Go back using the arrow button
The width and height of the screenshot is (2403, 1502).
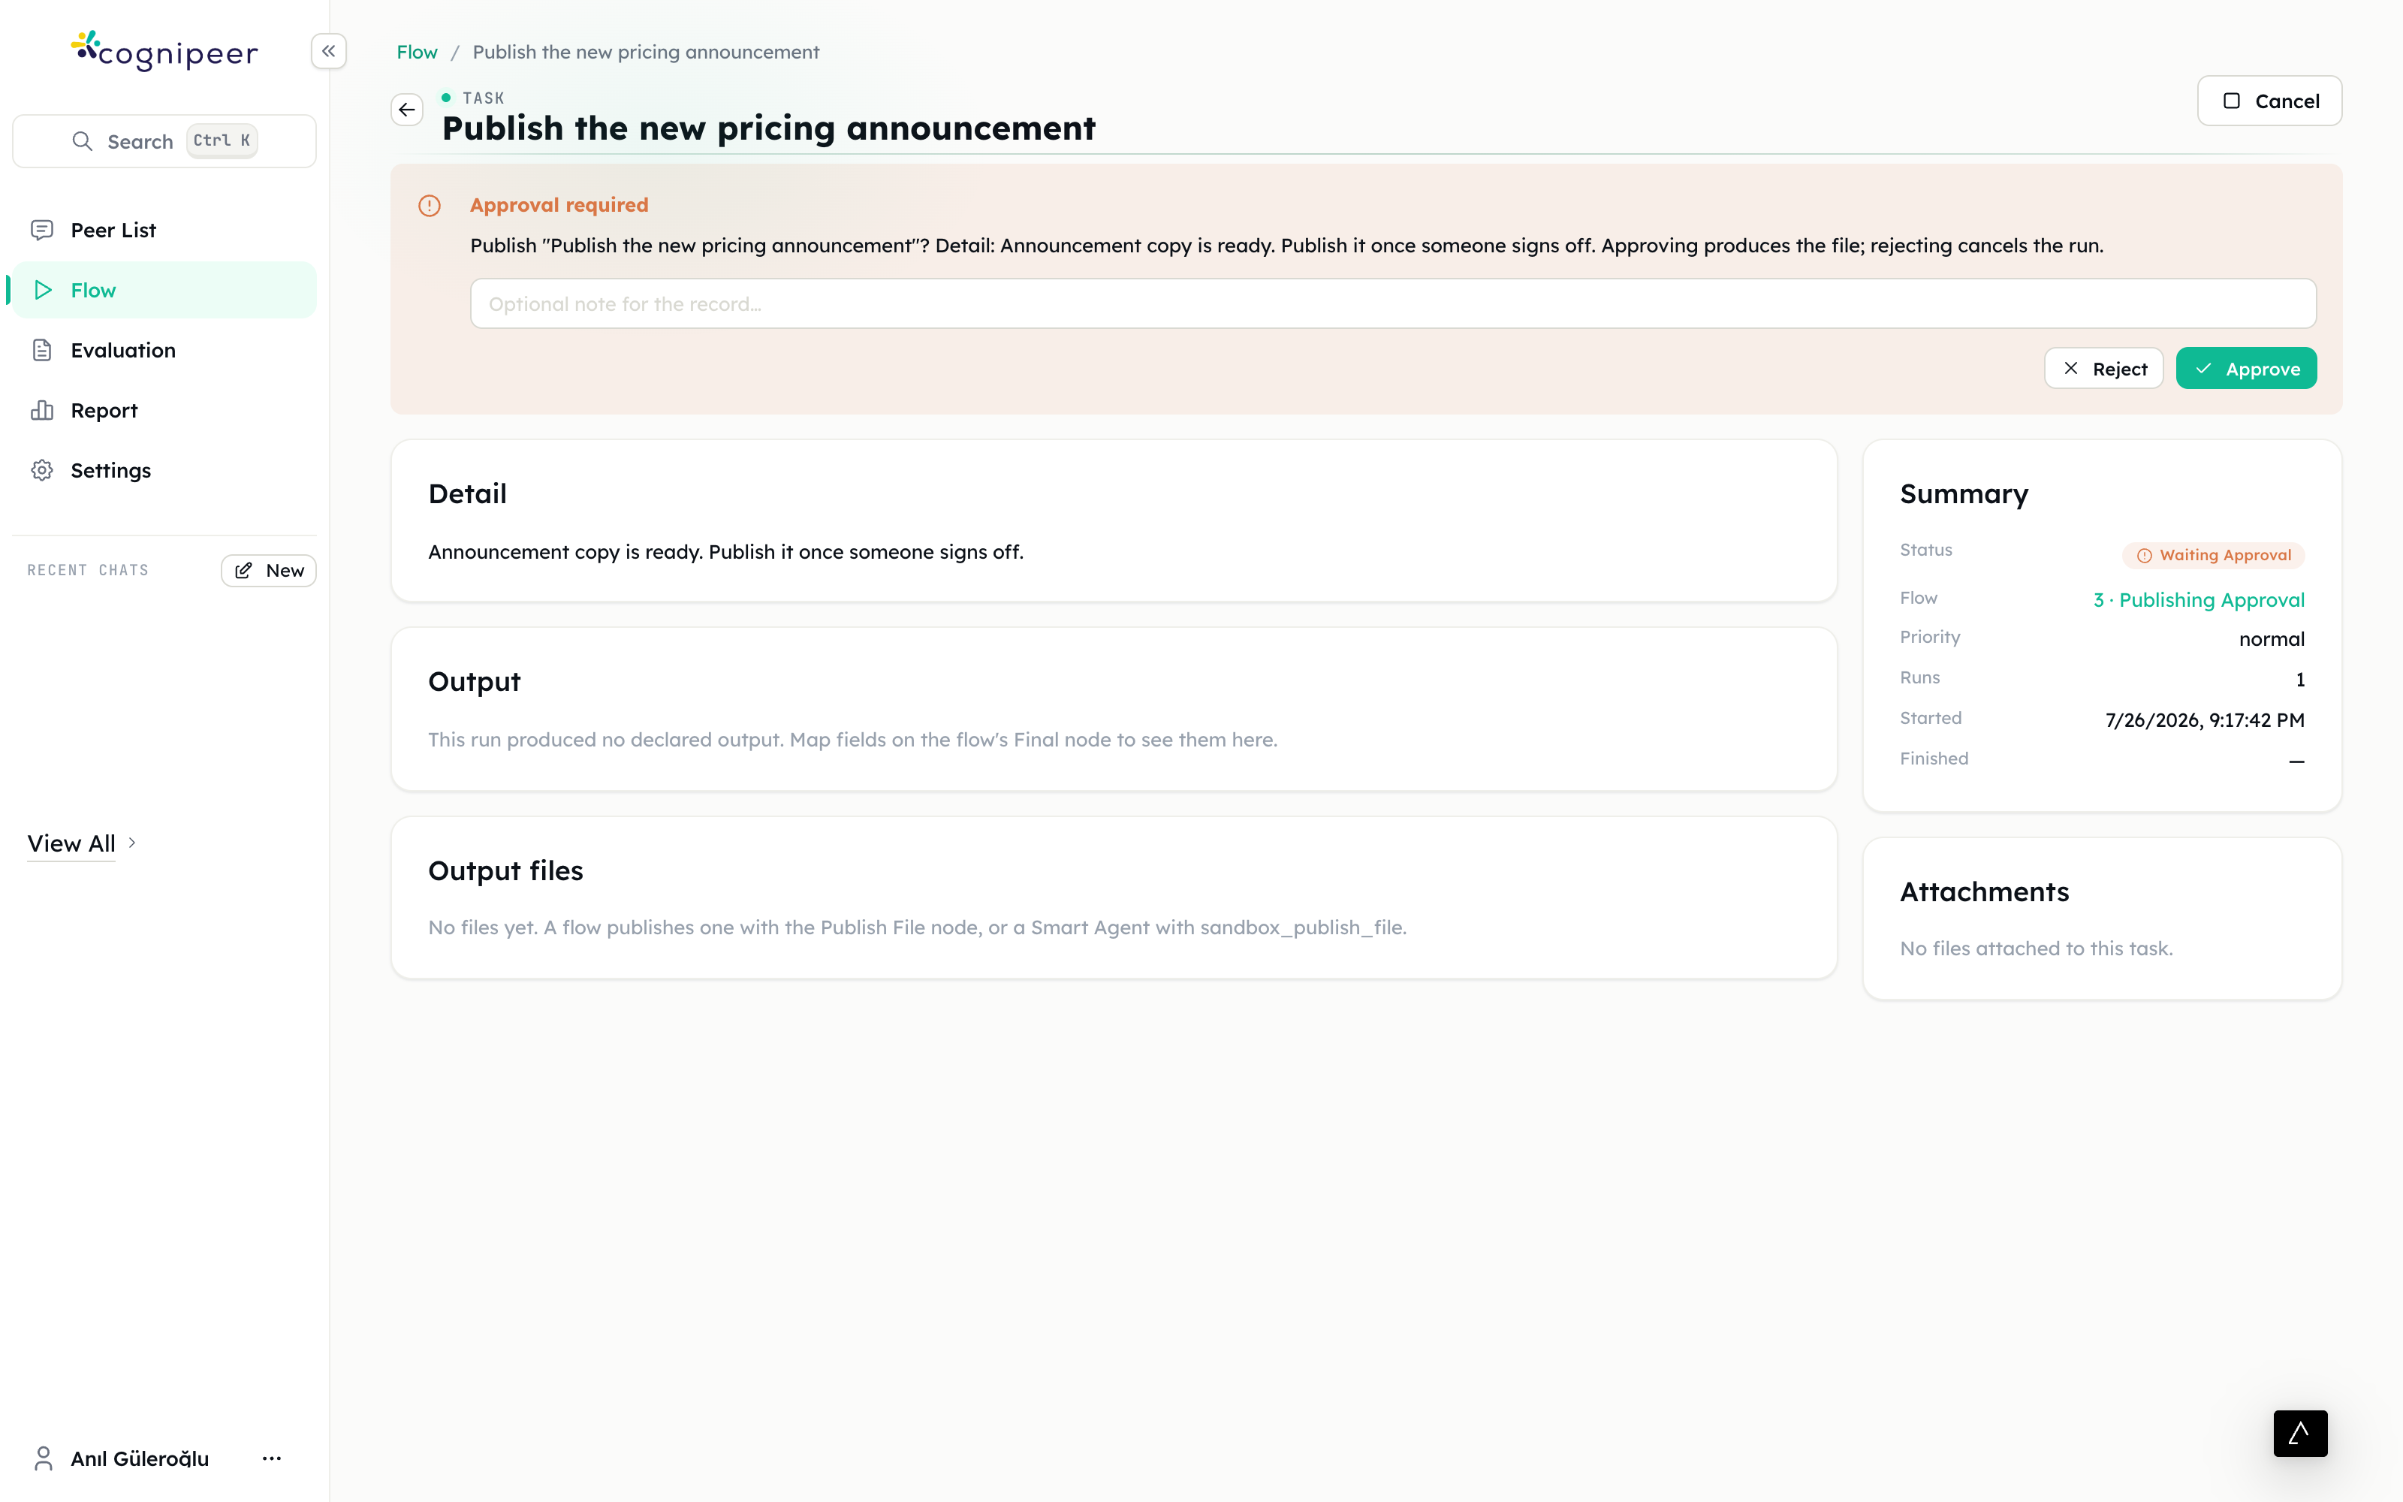(x=407, y=110)
